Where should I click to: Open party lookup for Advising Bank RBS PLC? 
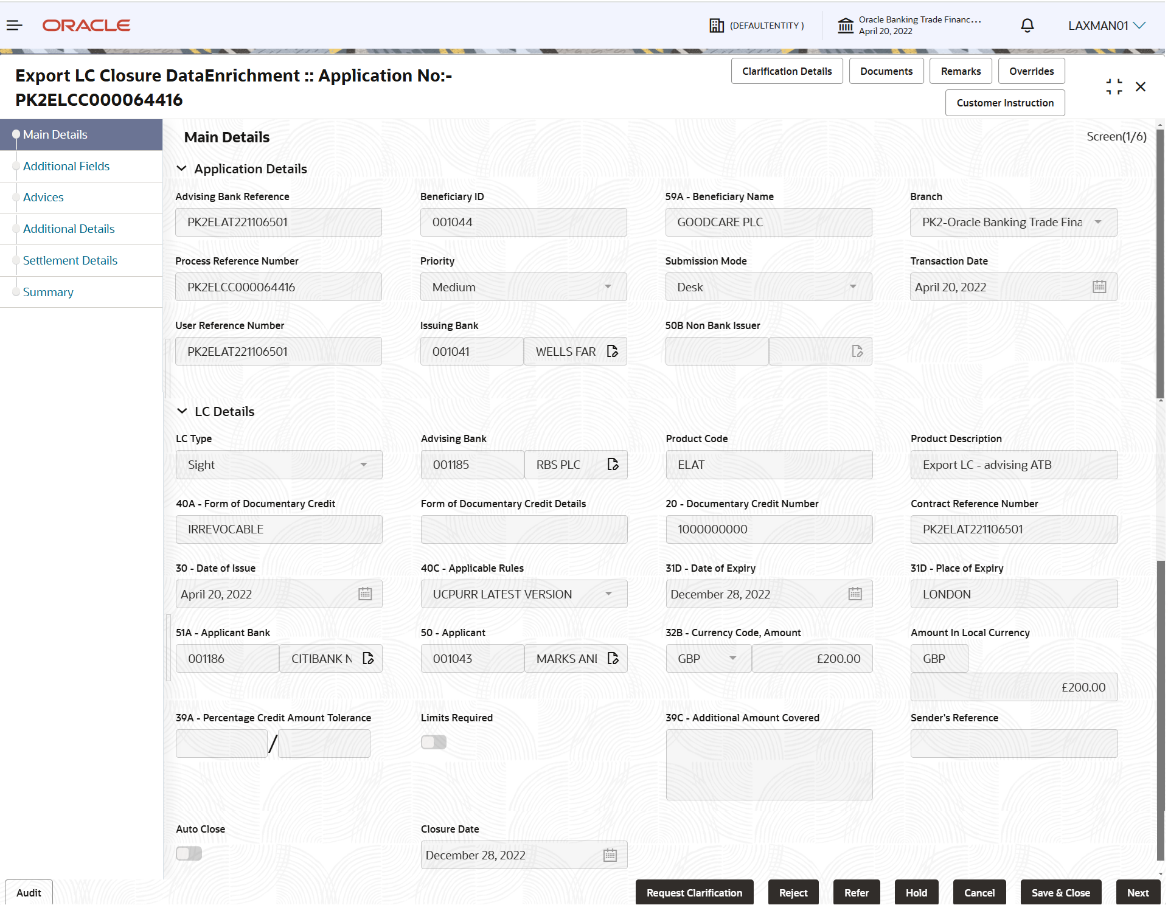[x=612, y=464]
